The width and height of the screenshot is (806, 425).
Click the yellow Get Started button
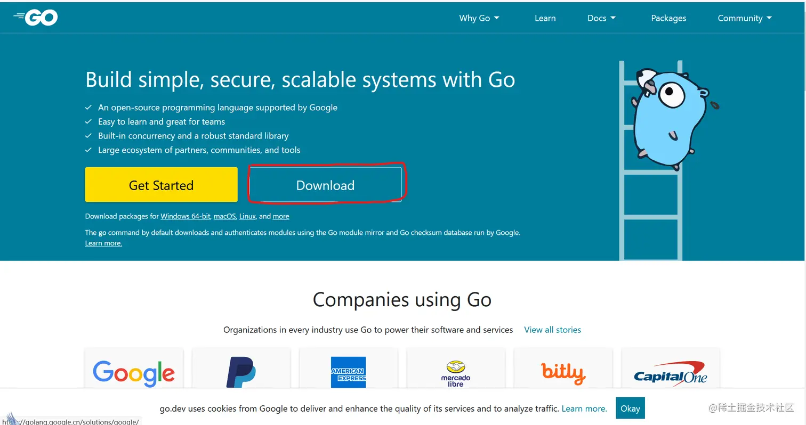point(161,185)
